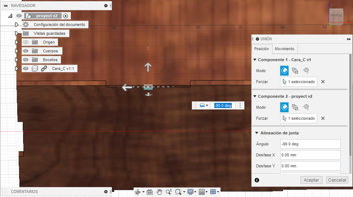The height and width of the screenshot is (197, 353).
Task: Hide the Cuerpos folder
Action: tap(26, 51)
